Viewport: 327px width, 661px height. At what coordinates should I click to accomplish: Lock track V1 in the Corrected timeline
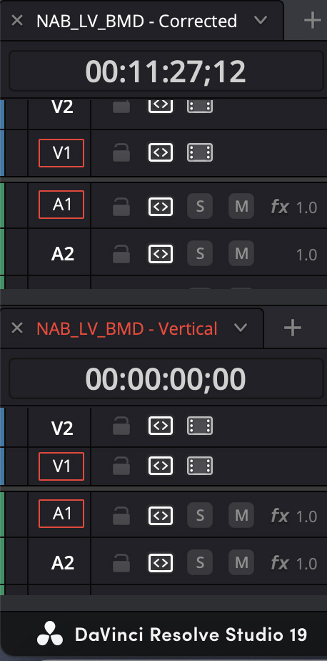121,152
